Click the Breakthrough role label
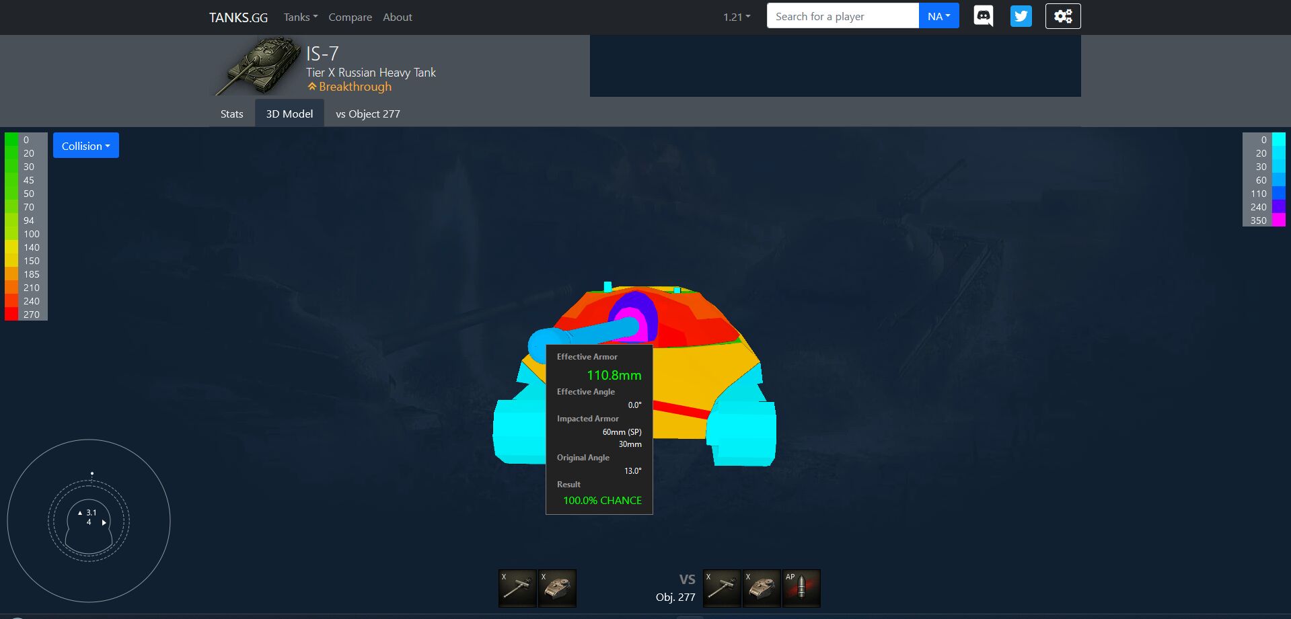The height and width of the screenshot is (619, 1291). 355,87
